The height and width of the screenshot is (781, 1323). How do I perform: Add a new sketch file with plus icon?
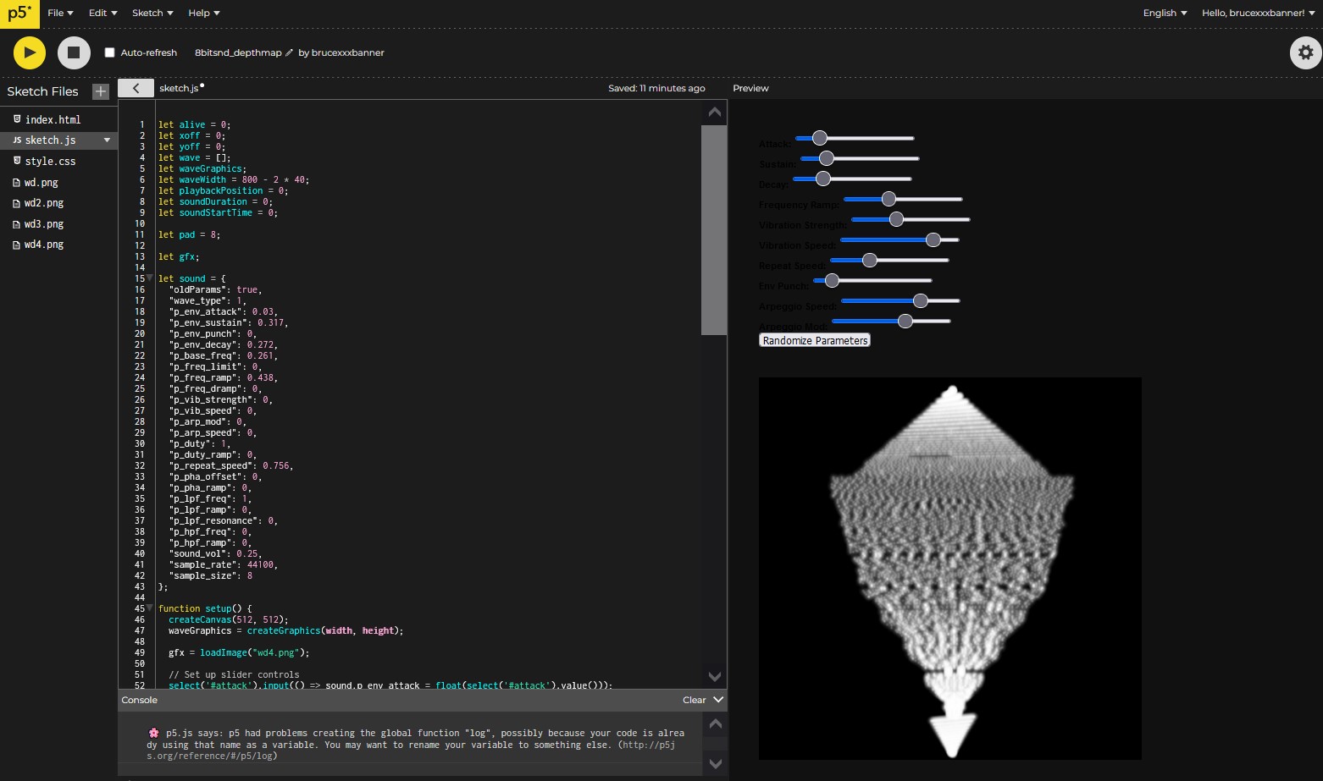pos(101,91)
